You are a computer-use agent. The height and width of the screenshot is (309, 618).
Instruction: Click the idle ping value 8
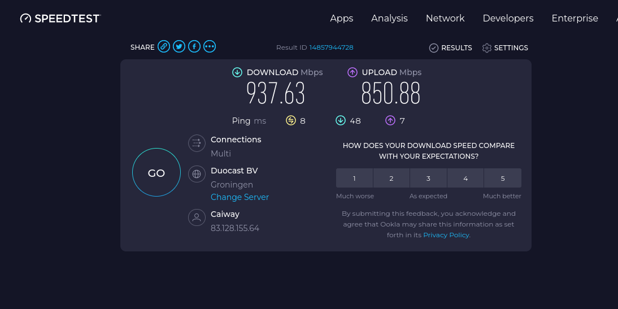[303, 120]
